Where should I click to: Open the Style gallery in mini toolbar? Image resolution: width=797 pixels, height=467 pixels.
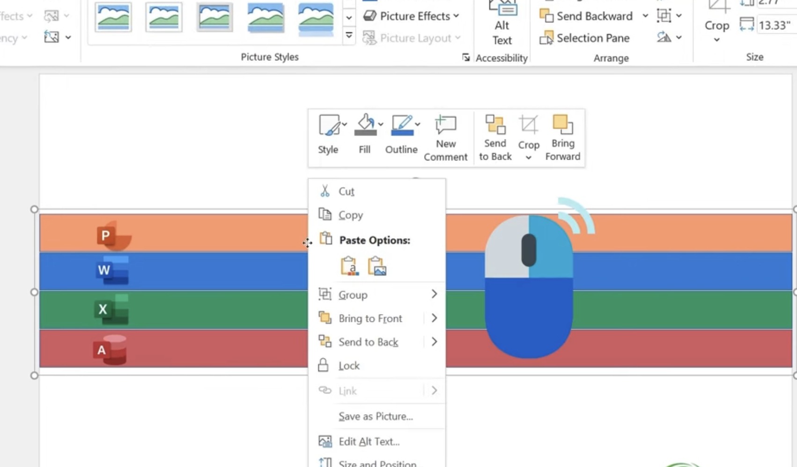pyautogui.click(x=328, y=135)
